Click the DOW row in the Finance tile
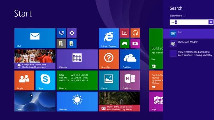Image resolution: width=214 pixels, height=120 pixels. [x=74, y=75]
